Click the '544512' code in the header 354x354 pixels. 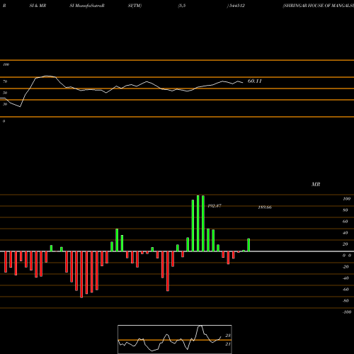click(x=236, y=6)
